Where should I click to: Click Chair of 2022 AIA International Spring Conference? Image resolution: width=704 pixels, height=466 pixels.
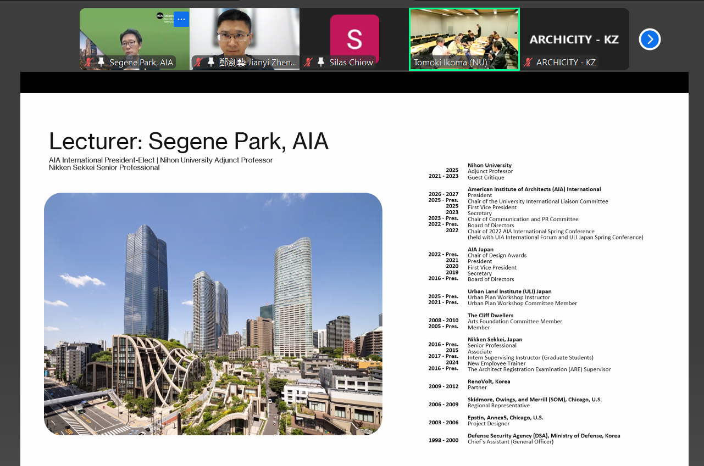tap(531, 231)
